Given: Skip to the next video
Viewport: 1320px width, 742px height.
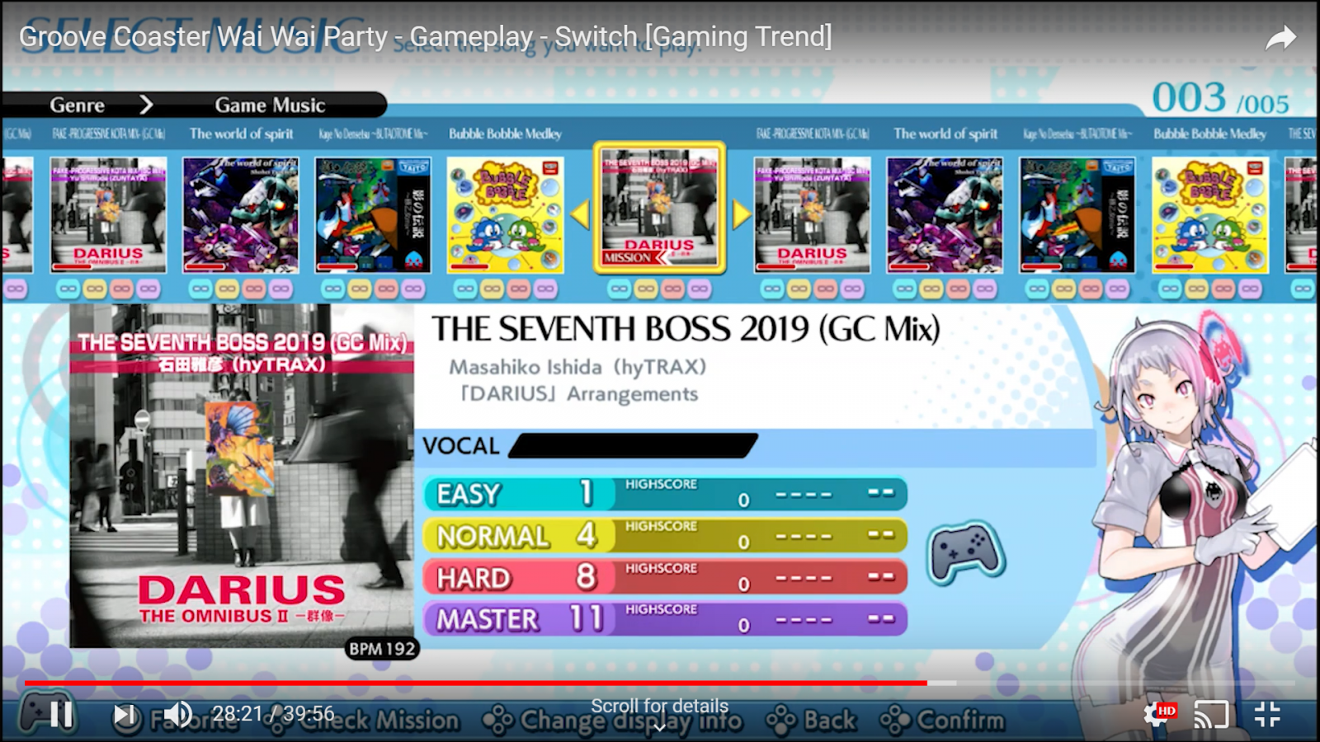Looking at the screenshot, I should (x=125, y=714).
